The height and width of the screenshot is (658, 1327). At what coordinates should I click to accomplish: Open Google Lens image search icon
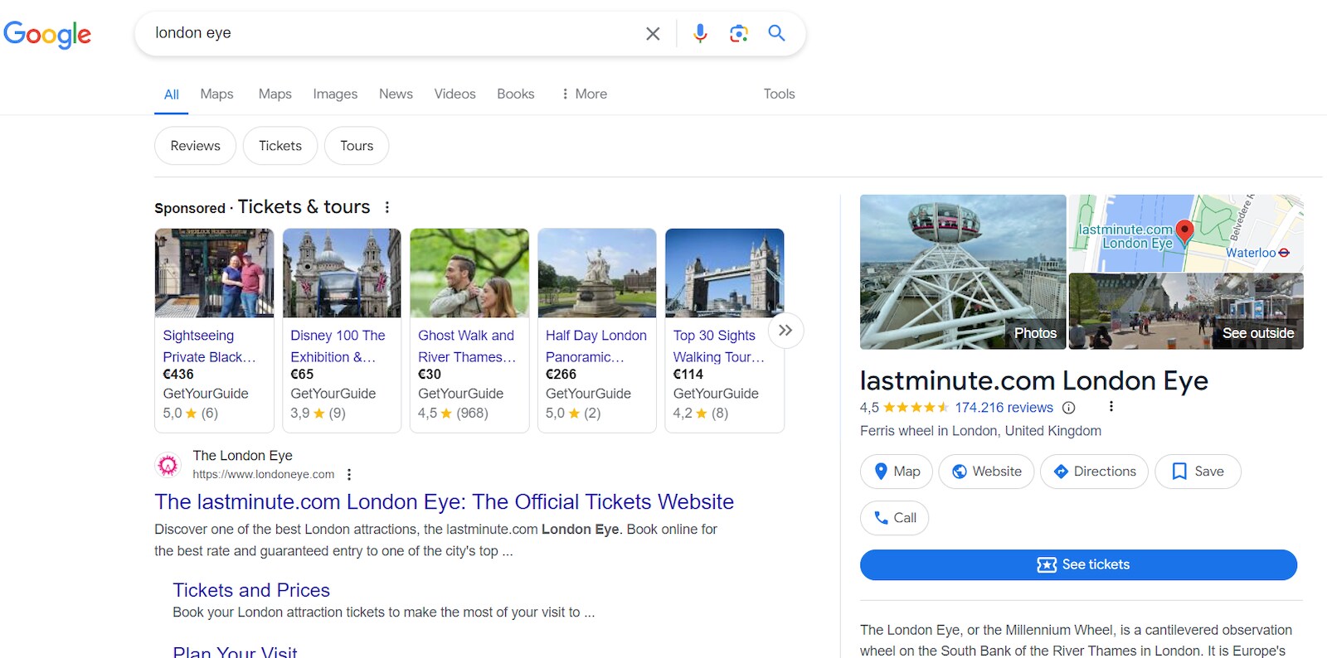(x=738, y=33)
